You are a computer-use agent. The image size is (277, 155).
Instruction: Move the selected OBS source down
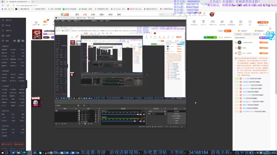(x=91, y=124)
